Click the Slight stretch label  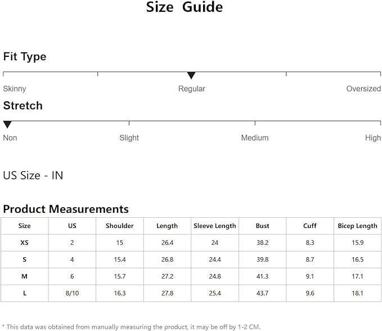click(129, 138)
